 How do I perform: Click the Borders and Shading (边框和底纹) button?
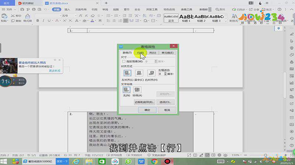(145, 102)
